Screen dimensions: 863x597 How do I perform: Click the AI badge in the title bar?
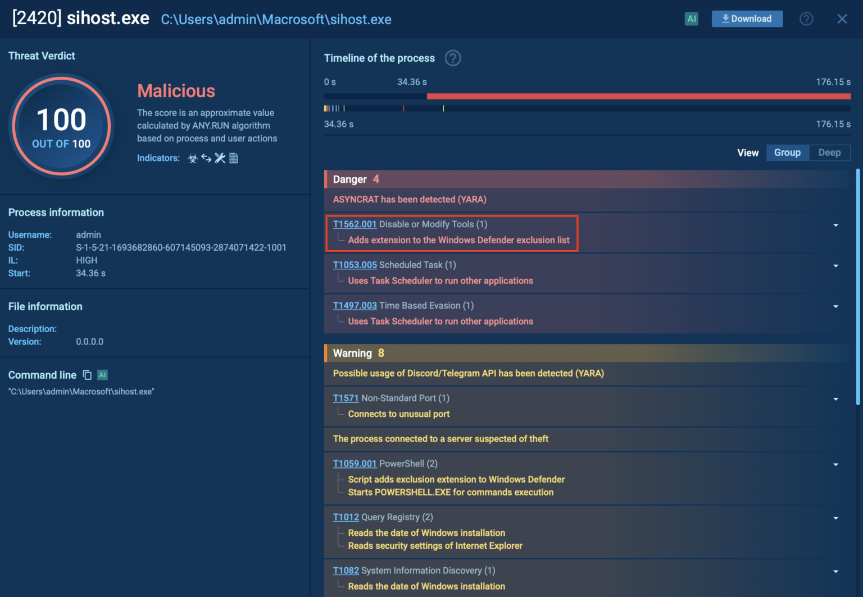pos(691,19)
